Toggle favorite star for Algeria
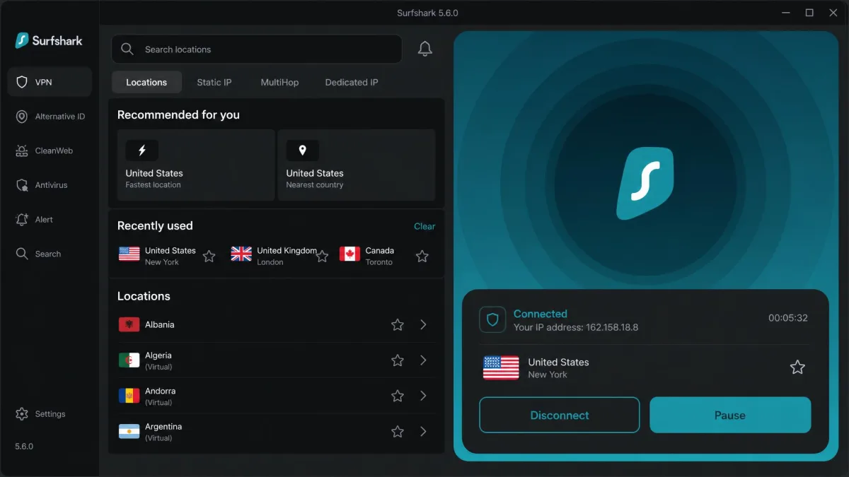The image size is (849, 477). [x=398, y=360]
